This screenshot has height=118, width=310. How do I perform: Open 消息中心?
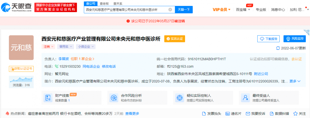pos(278,10)
